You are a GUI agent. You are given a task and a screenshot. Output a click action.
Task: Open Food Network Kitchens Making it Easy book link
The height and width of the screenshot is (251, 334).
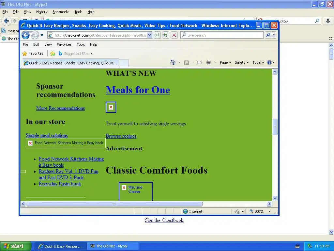[x=71, y=162]
